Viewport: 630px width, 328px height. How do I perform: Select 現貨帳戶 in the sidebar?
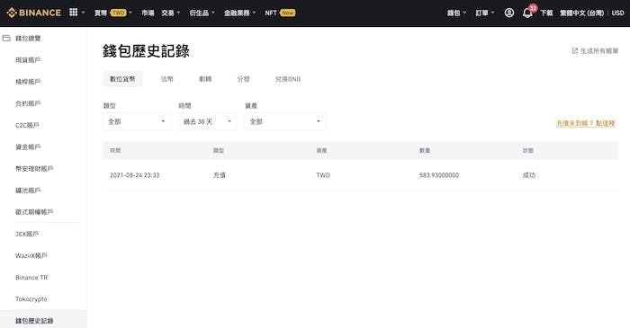coord(28,60)
